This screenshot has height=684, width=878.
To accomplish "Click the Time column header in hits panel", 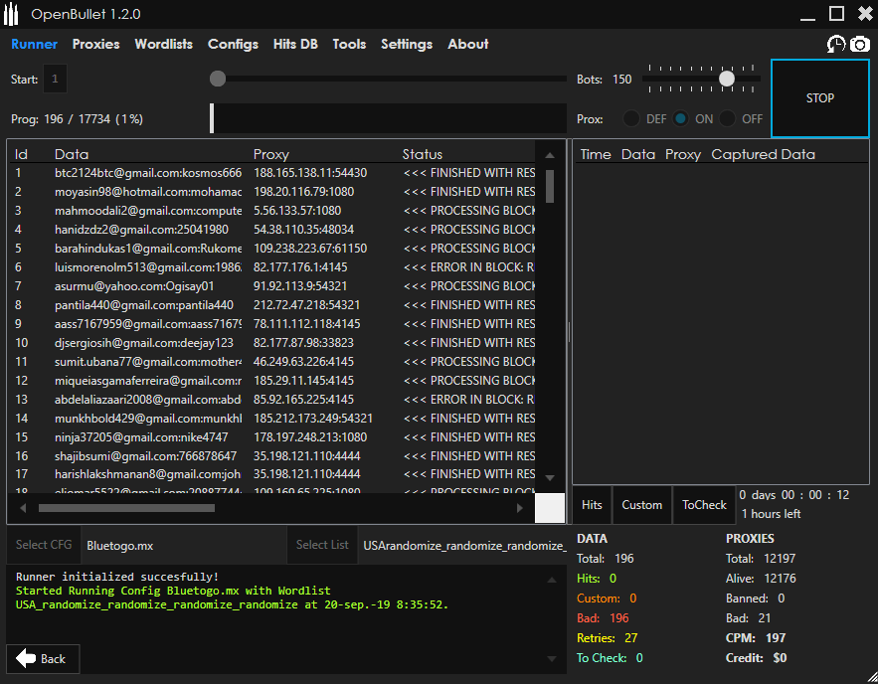I will click(596, 154).
